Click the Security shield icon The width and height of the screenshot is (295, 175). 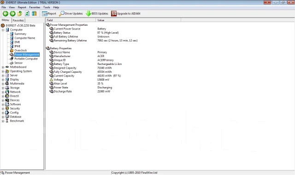pos(7,109)
